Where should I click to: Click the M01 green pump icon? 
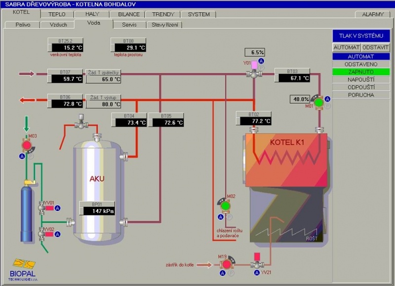318,103
